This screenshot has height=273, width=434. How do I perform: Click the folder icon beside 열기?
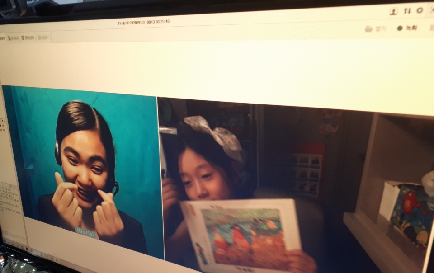(x=368, y=29)
